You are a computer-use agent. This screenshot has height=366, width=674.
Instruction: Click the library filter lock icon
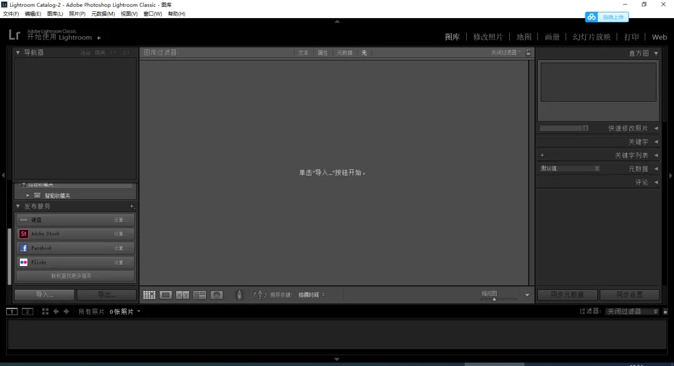529,52
